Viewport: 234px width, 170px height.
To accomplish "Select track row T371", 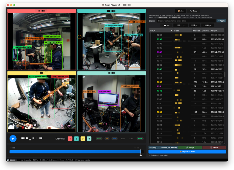I will [187, 61].
